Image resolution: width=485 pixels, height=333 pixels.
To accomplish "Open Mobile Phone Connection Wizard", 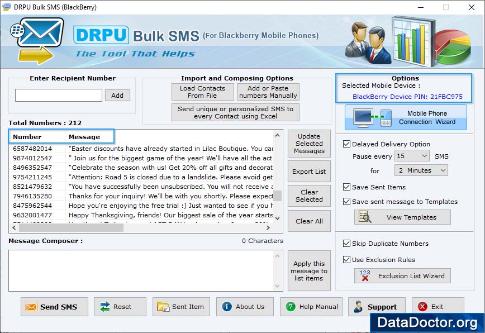I will point(406,117).
